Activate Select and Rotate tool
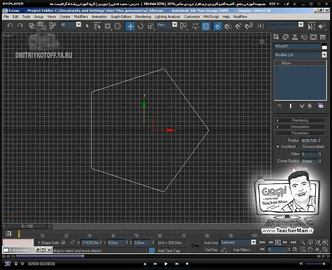Viewport: 332px width, 270px height. point(140,26)
